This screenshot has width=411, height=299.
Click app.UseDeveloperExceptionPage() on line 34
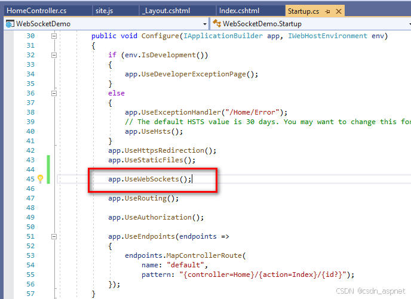pos(191,75)
